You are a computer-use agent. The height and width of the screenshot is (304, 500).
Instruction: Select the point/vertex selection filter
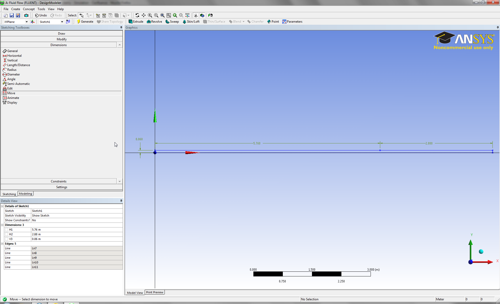click(x=98, y=15)
